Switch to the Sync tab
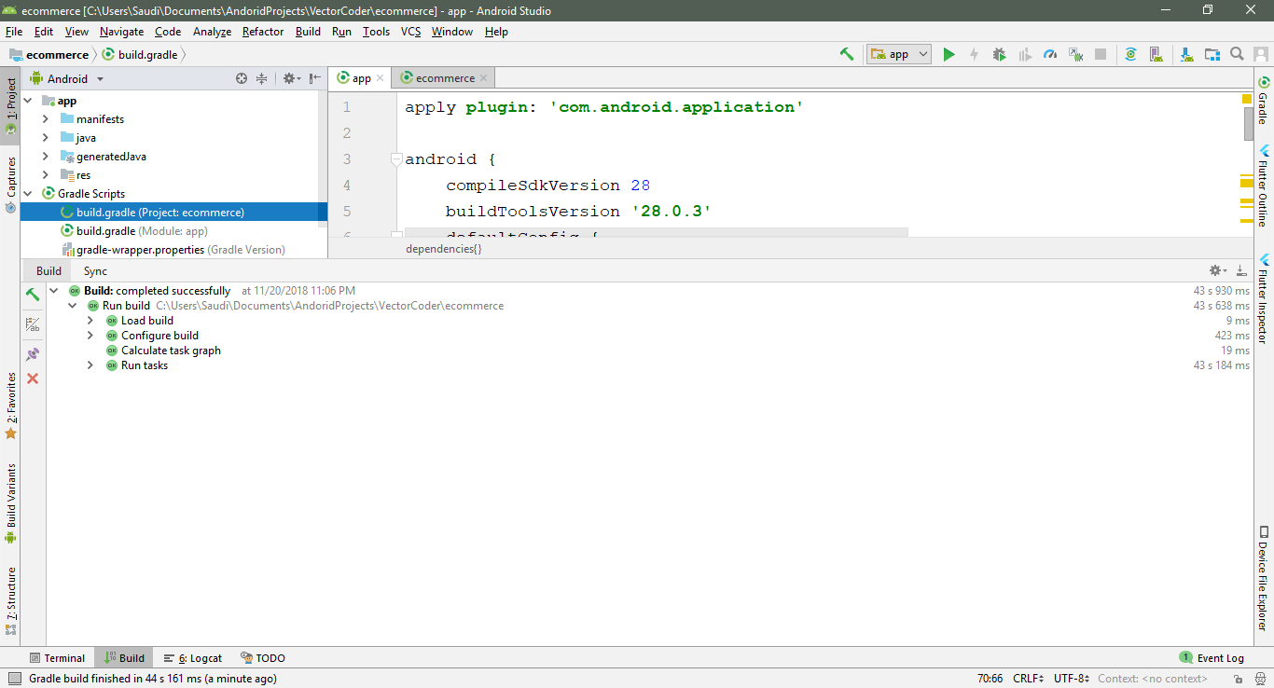The height and width of the screenshot is (688, 1274). click(94, 270)
